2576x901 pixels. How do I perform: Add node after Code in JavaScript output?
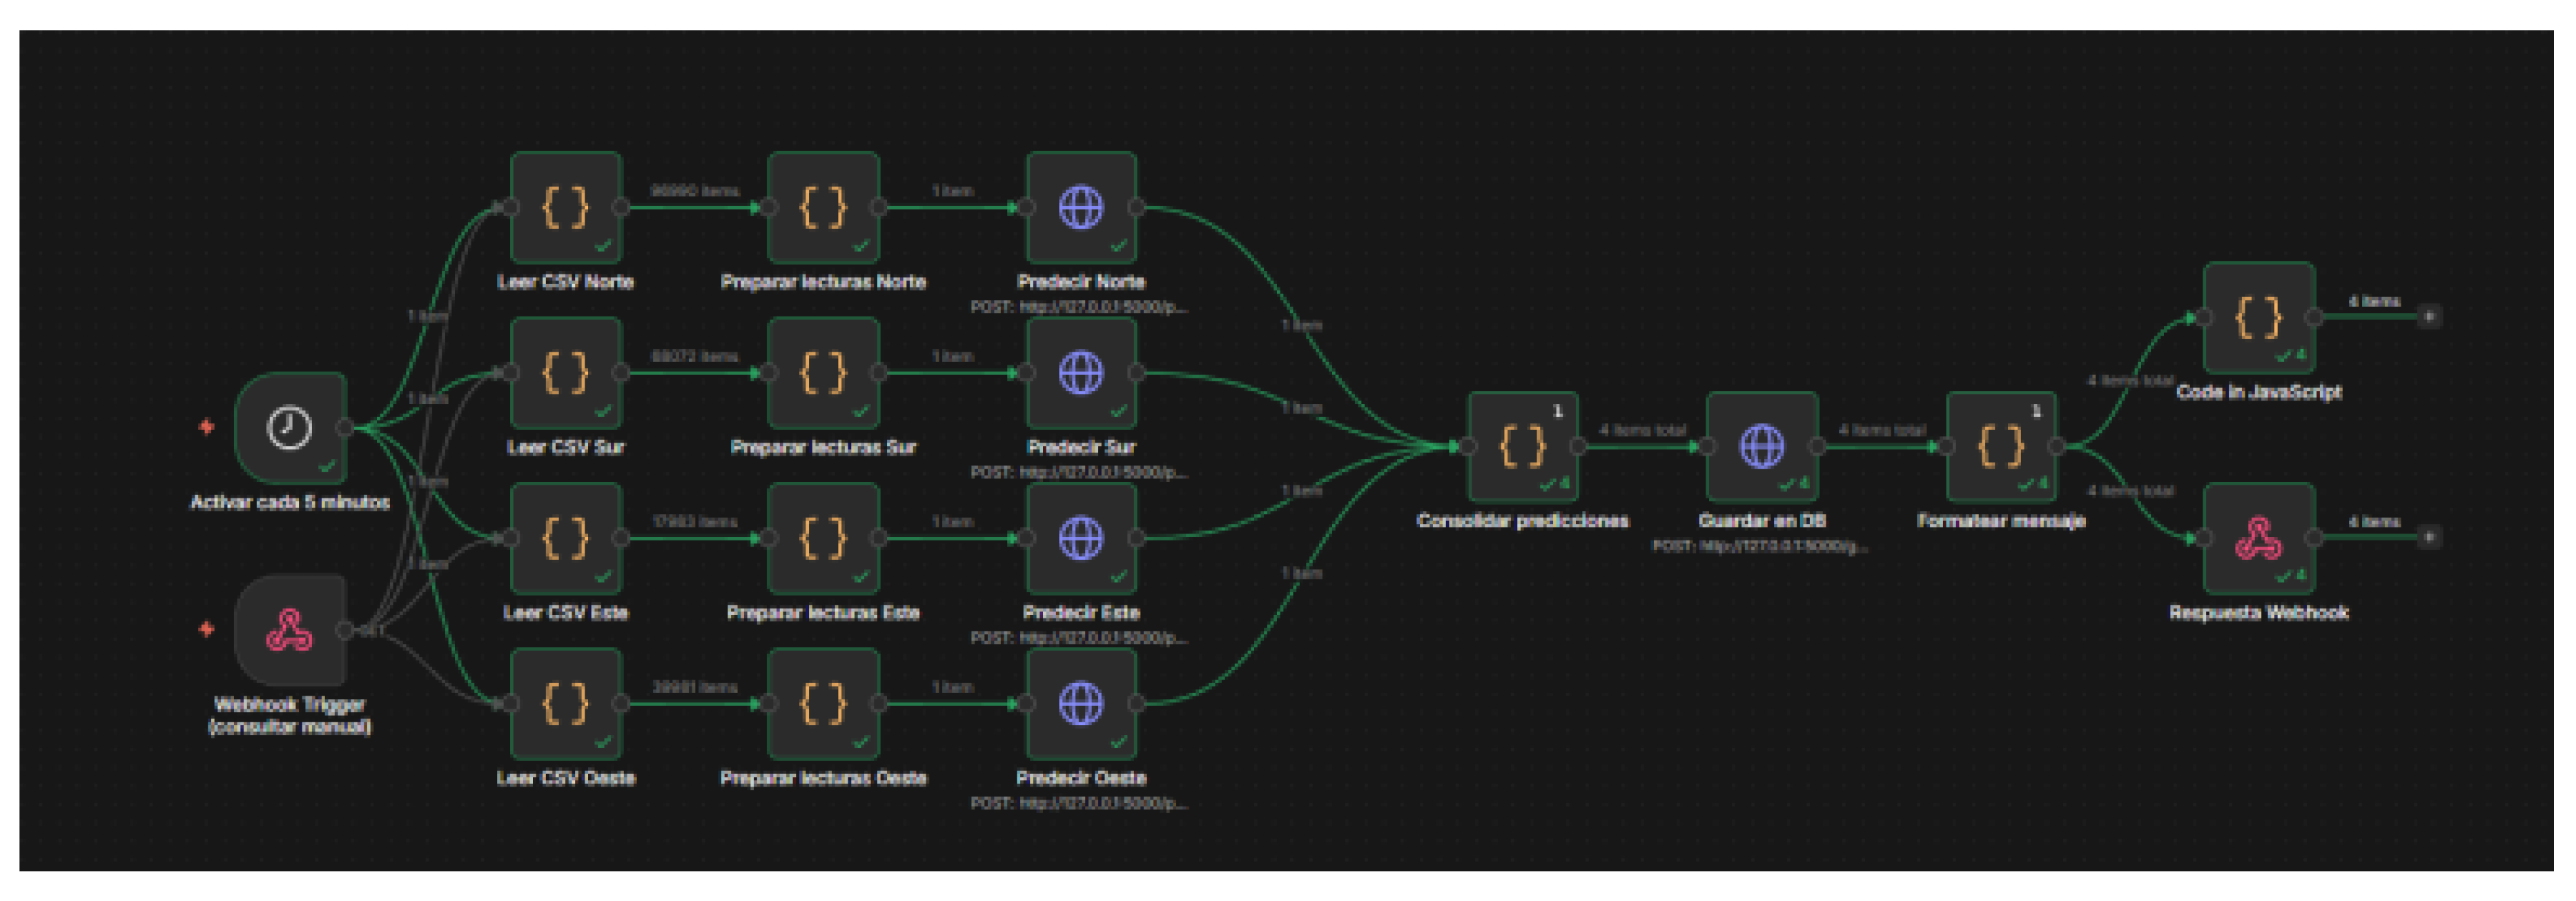point(2430,316)
